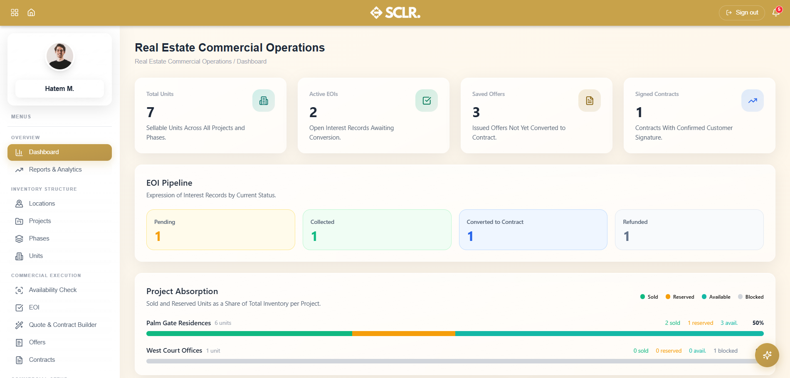
Task: Open EOI in sidebar
Action: pyautogui.click(x=59, y=307)
